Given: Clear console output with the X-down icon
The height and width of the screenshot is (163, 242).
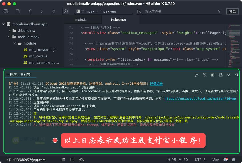Looking at the screenshot, I should pyautogui.click(x=236, y=75).
